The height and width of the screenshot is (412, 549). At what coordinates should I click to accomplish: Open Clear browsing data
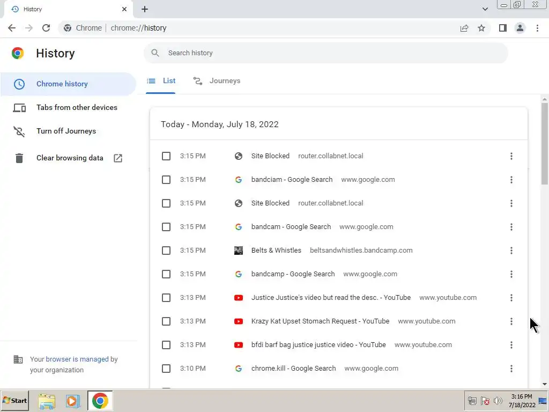(68, 158)
